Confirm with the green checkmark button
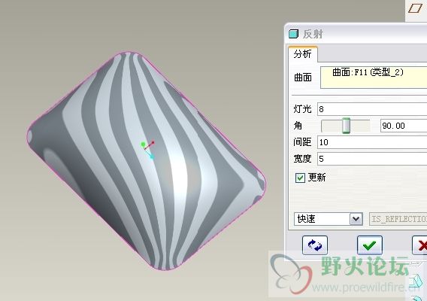427x301 pixels. (x=370, y=245)
